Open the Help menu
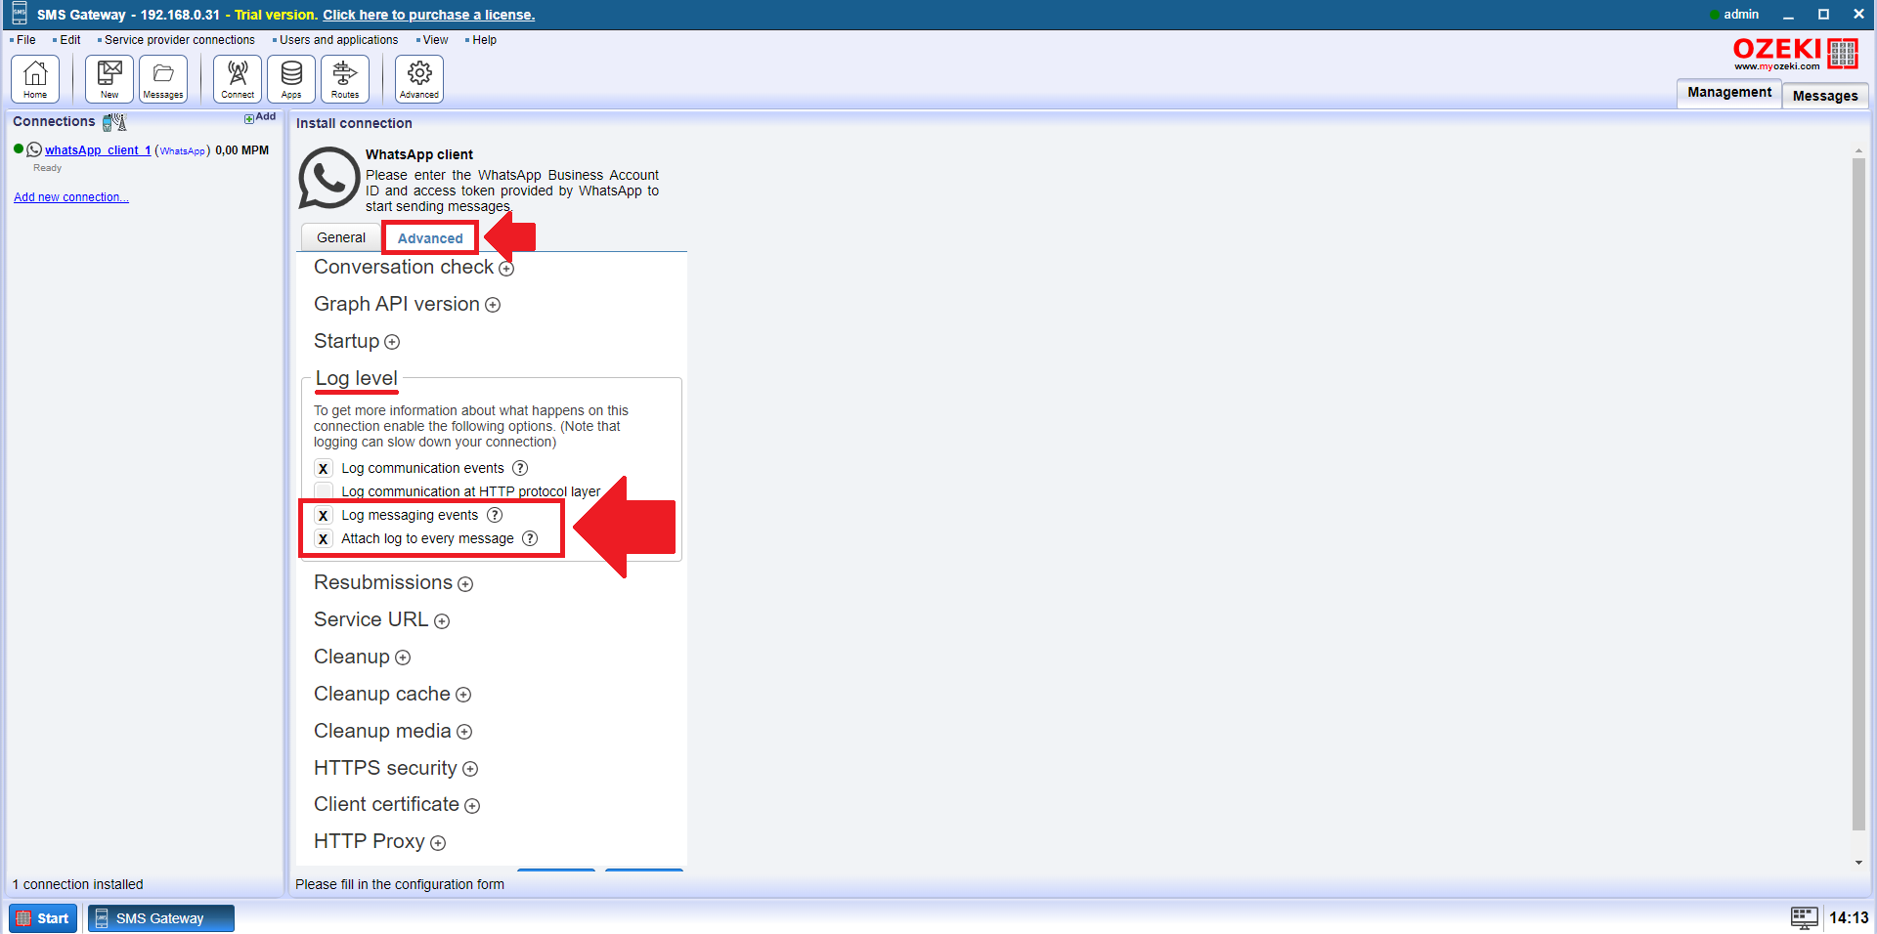 [484, 40]
